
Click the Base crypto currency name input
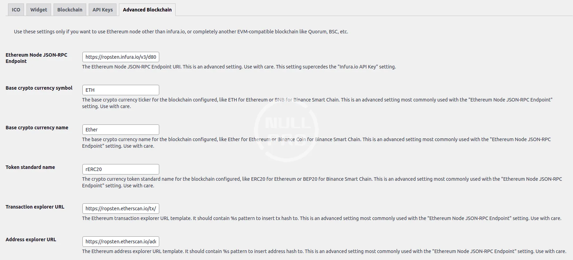[121, 130]
